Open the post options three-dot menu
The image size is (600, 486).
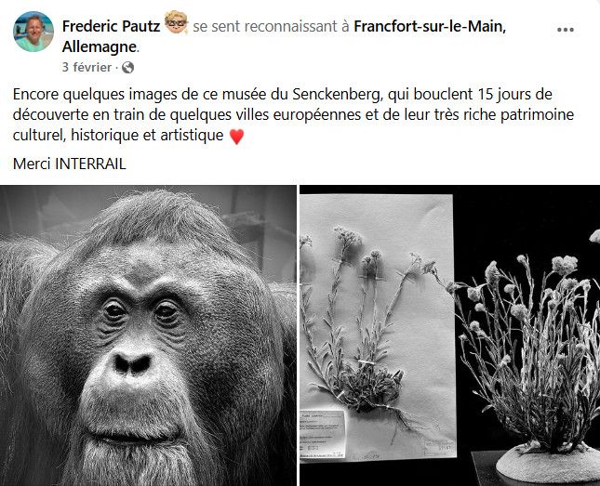tap(566, 30)
